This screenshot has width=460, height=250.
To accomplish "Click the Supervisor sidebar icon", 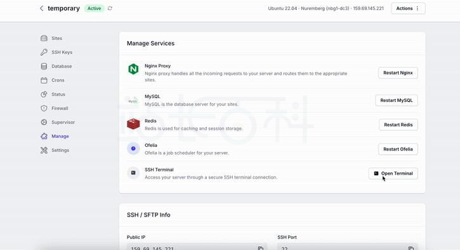I will click(x=44, y=122).
